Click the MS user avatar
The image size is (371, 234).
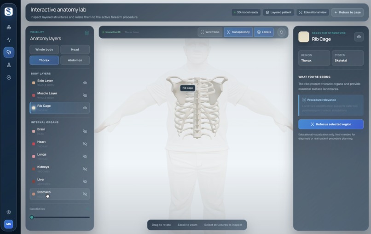tap(9, 224)
